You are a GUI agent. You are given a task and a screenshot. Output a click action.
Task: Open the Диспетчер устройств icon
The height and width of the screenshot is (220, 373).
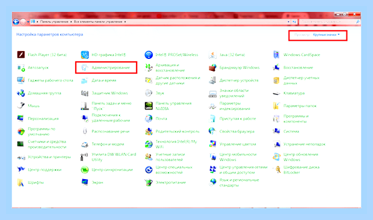[212, 81]
